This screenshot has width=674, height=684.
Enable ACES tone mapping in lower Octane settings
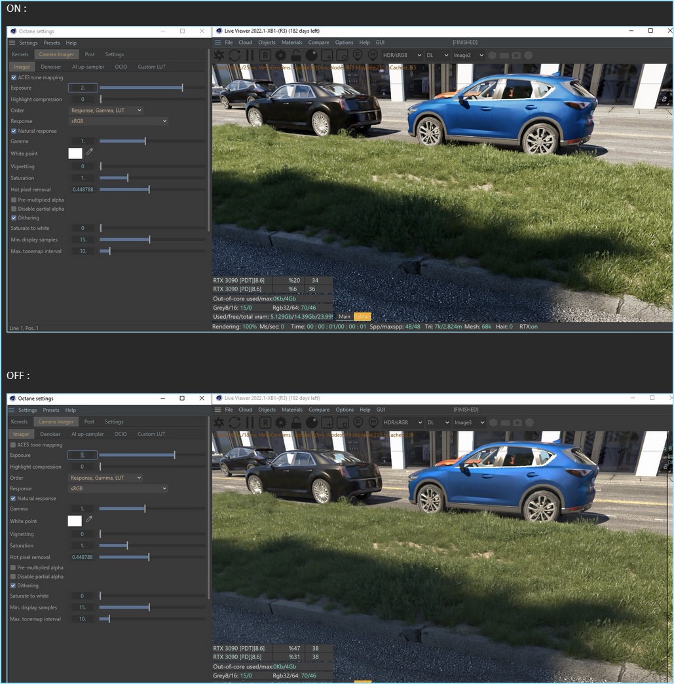(13, 445)
